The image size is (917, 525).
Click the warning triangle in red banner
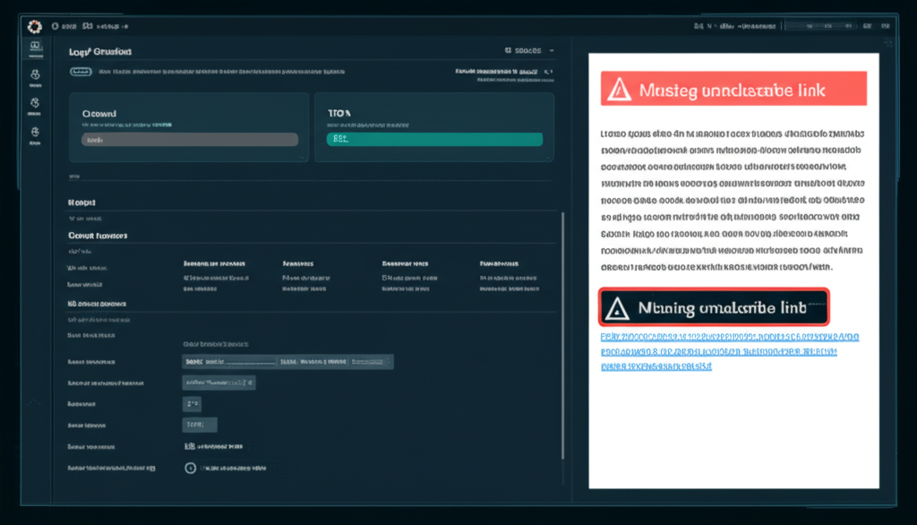(619, 90)
